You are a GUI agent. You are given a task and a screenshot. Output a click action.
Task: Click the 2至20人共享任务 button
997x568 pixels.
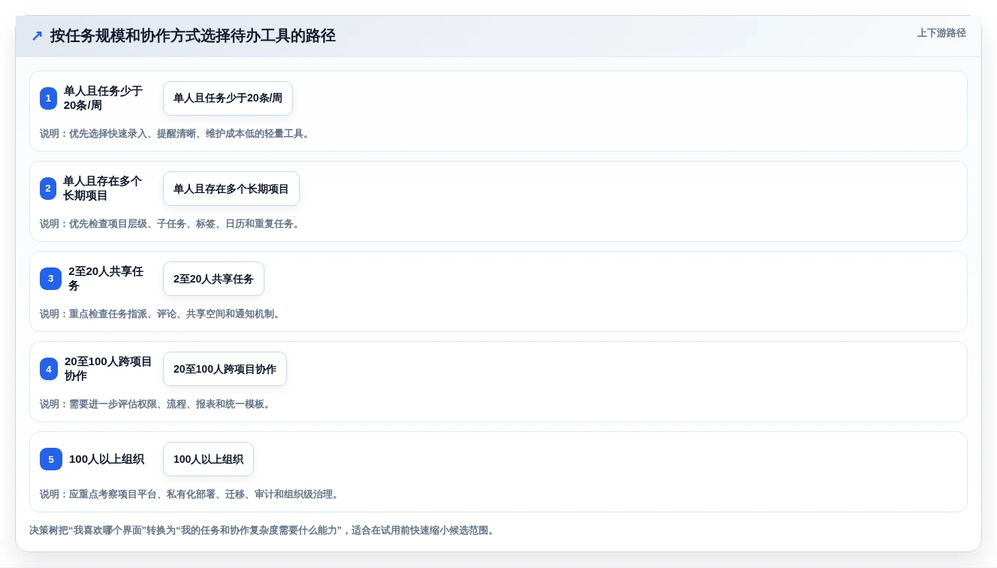pyautogui.click(x=213, y=279)
